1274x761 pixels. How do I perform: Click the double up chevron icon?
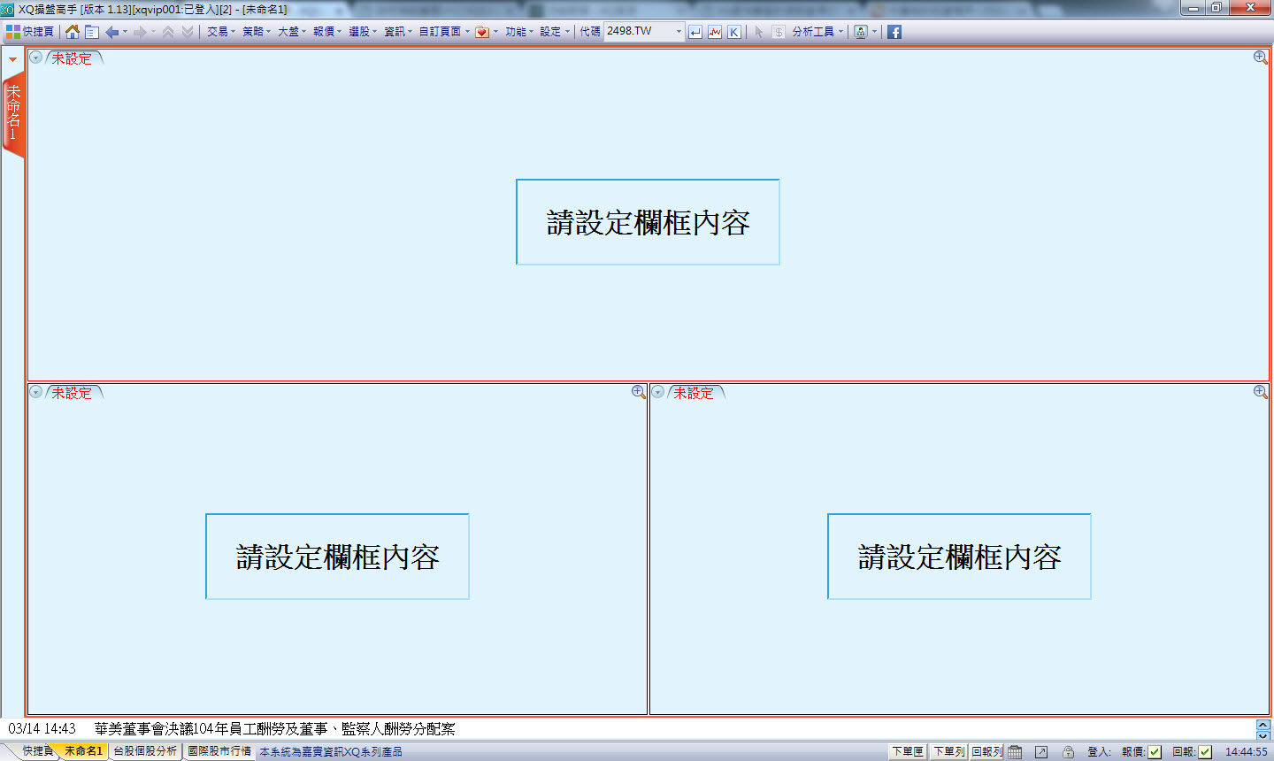(168, 32)
